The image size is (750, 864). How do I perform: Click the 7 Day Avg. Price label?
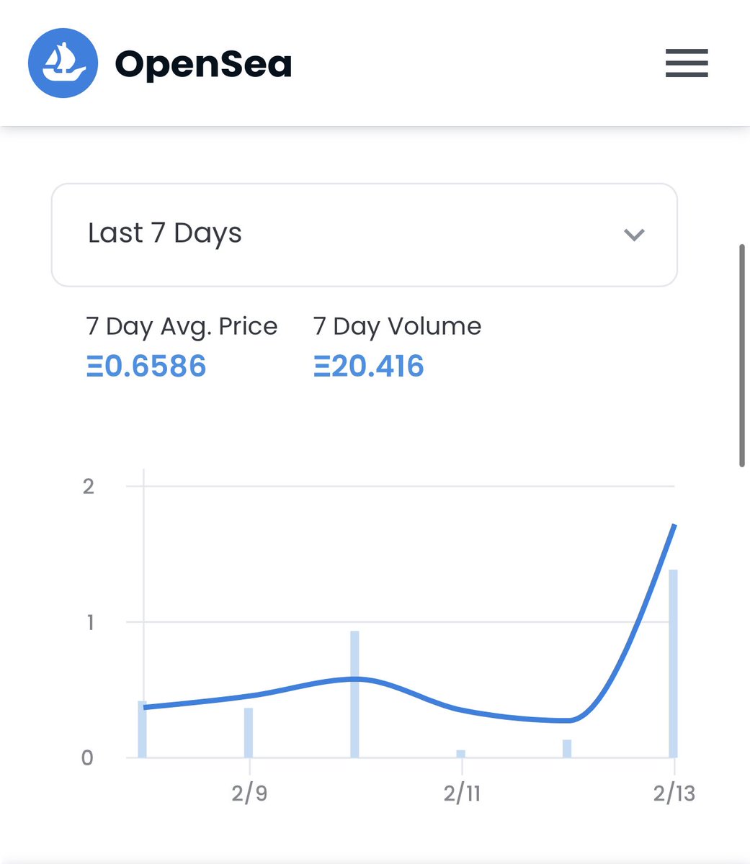(x=182, y=326)
